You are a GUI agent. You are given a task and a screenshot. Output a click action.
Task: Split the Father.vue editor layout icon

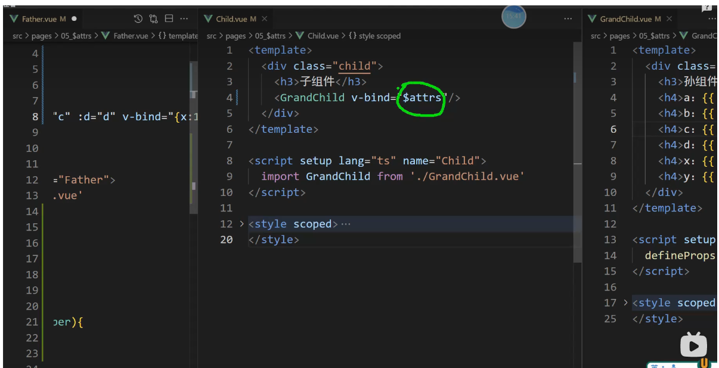(169, 19)
